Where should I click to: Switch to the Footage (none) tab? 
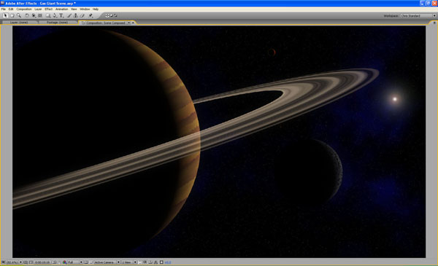(57, 23)
